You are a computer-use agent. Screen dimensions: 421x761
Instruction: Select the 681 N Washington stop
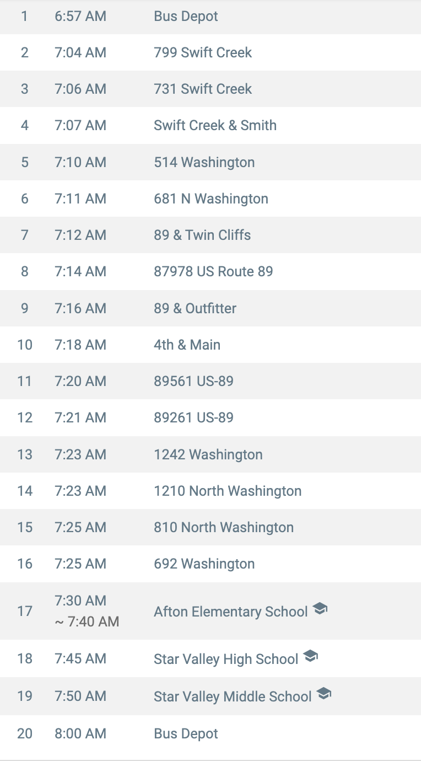coord(210,199)
